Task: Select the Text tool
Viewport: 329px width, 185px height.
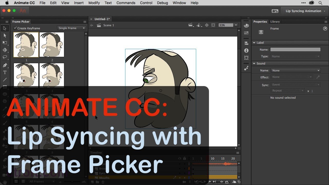Action: click(5, 72)
